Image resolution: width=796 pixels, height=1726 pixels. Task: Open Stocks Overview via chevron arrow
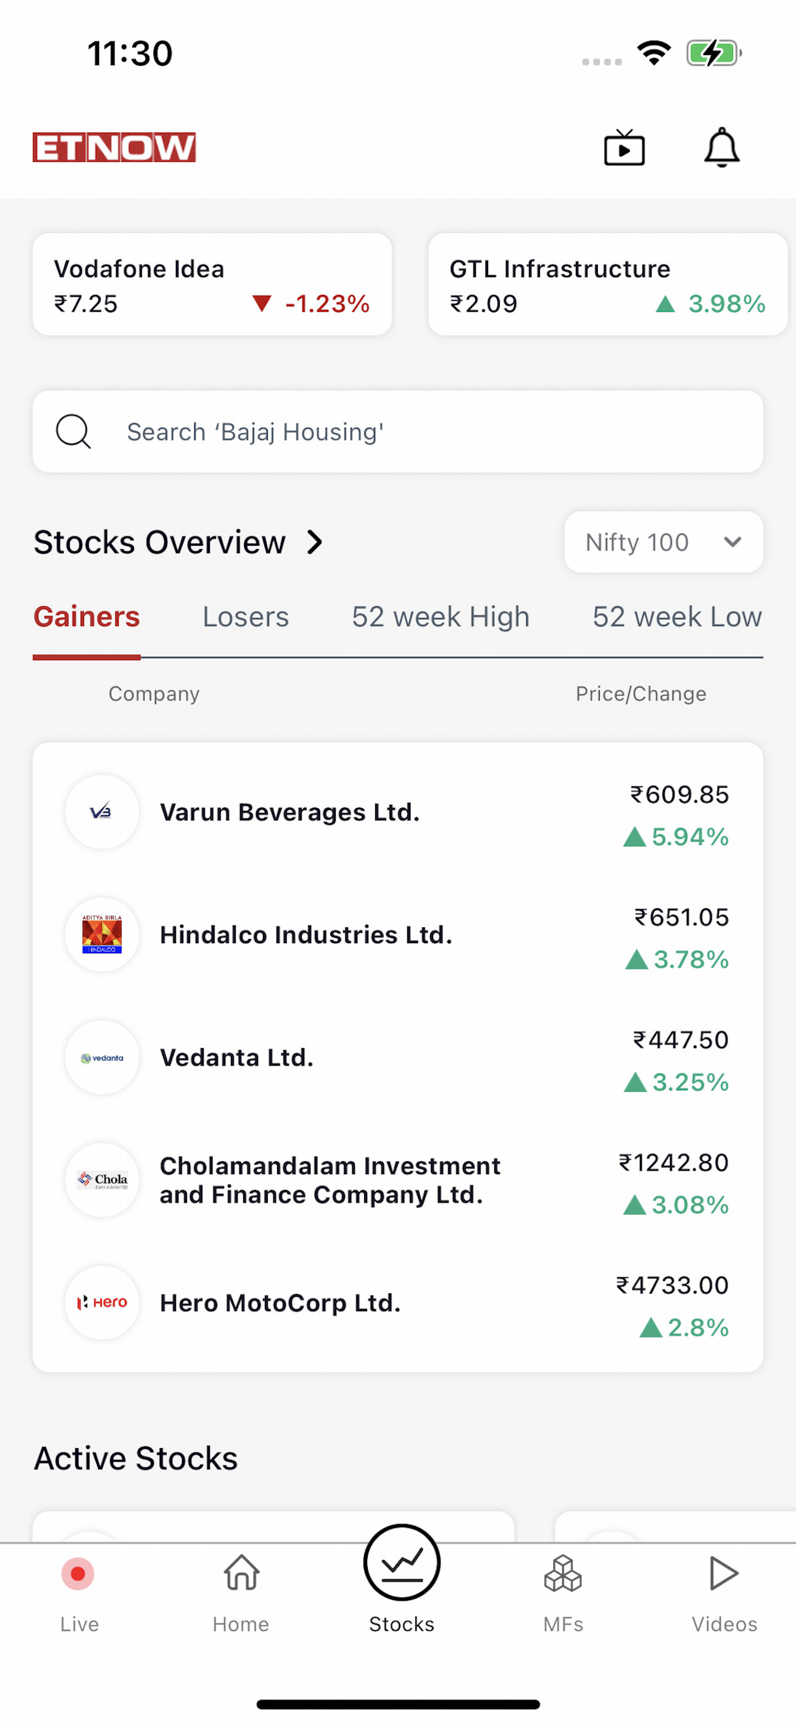tap(315, 542)
